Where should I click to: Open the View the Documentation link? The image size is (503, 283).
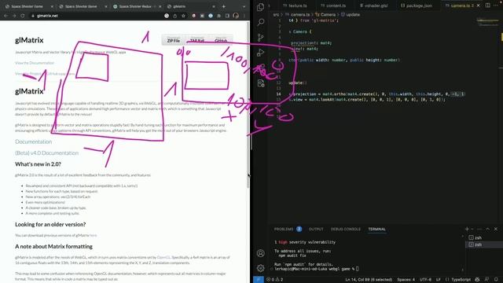(35, 63)
